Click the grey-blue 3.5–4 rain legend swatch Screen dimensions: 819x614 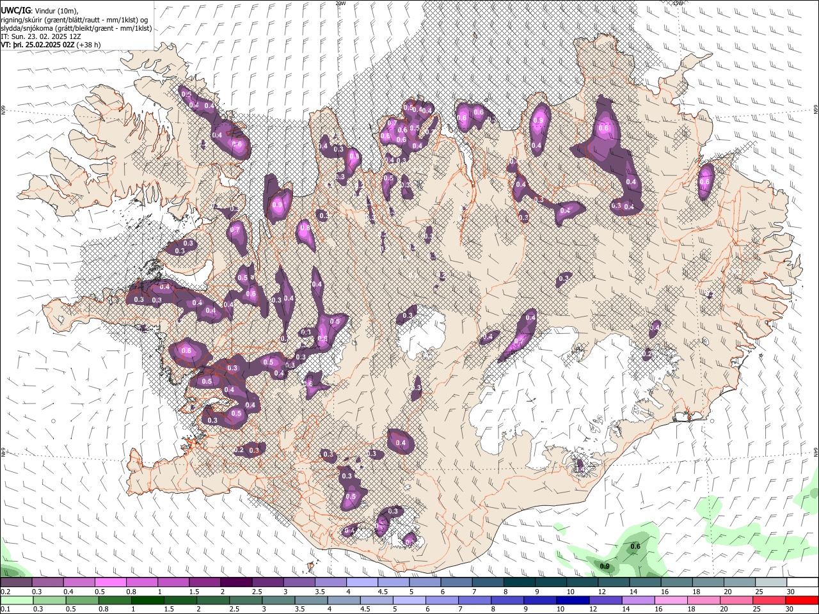pyautogui.click(x=310, y=600)
